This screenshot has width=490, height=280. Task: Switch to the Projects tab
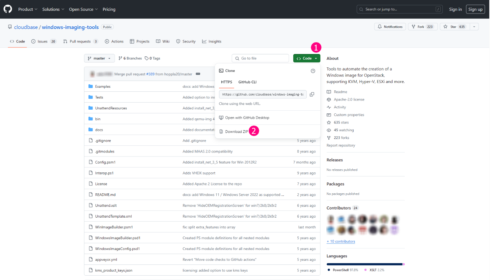[x=140, y=41]
